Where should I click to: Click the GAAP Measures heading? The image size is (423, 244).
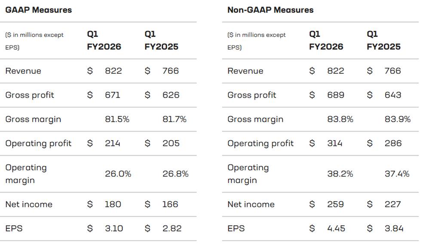pyautogui.click(x=38, y=9)
